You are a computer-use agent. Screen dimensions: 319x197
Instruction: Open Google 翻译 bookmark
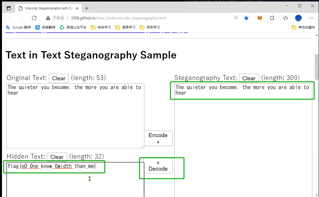18,27
